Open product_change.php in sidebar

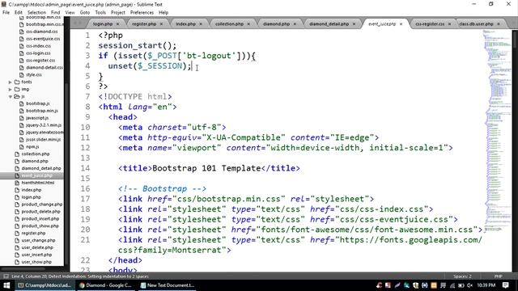point(41,205)
